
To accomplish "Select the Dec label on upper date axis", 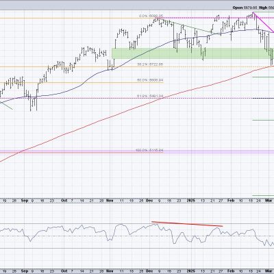I will click(x=149, y=201).
